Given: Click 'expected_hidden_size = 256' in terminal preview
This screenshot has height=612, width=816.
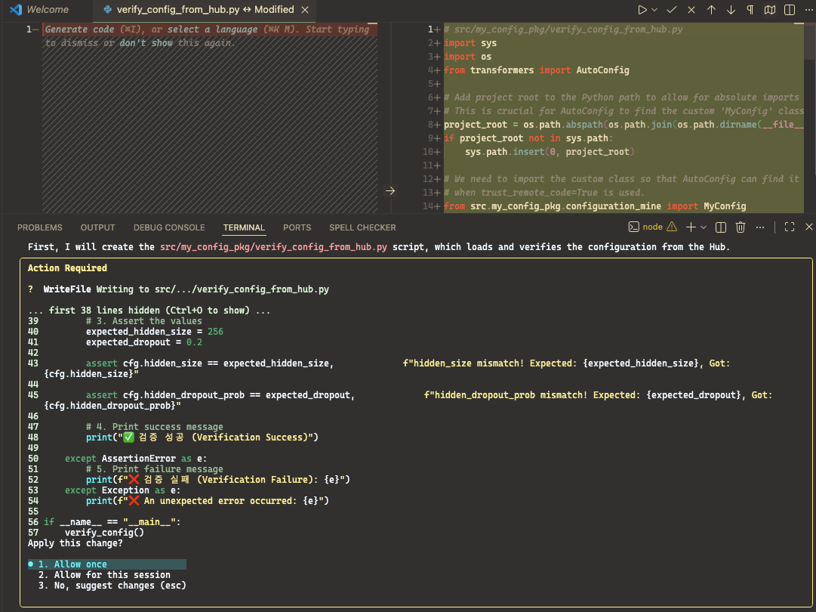Looking at the screenshot, I should 155,332.
